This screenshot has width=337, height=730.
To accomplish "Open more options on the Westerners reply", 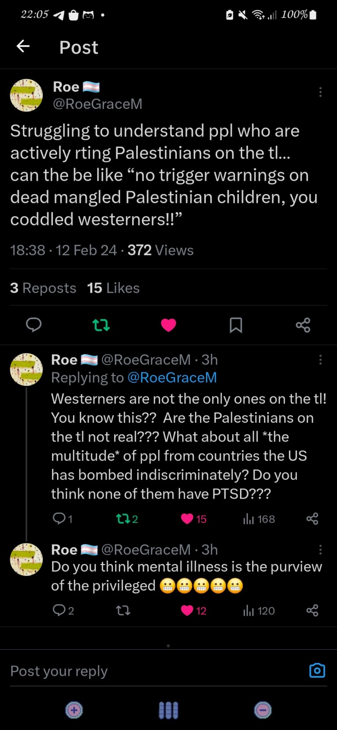I will coord(320,360).
